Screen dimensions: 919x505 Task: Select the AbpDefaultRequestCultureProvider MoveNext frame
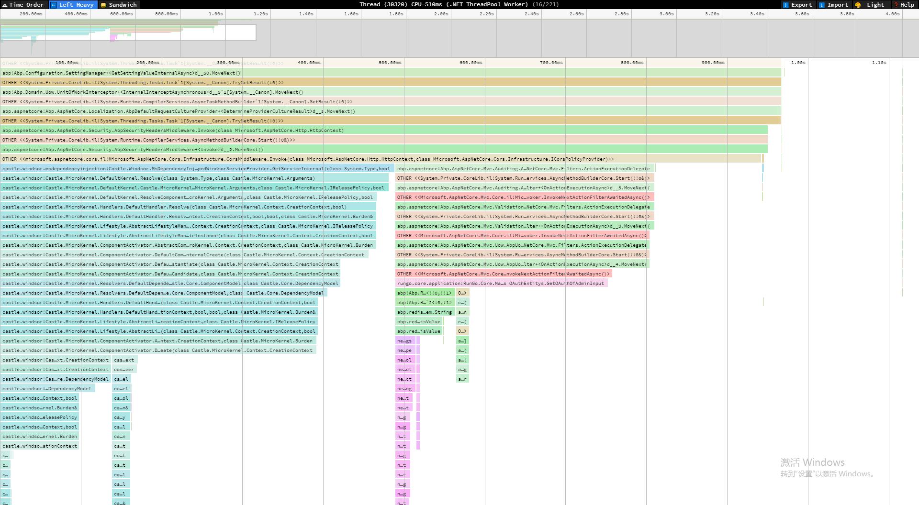(x=391, y=111)
